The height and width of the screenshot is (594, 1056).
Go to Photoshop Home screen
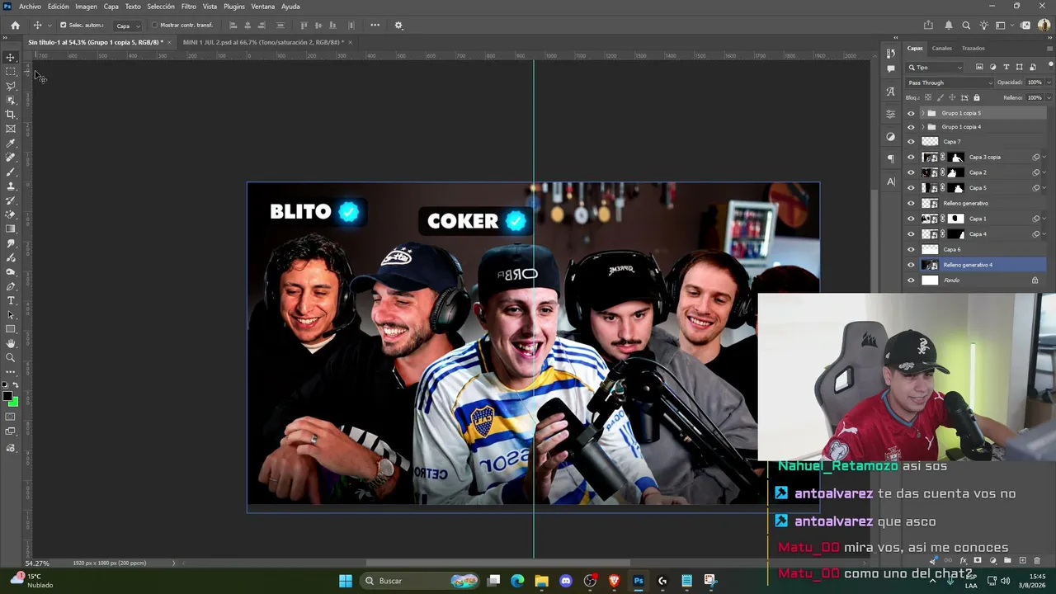(x=15, y=26)
